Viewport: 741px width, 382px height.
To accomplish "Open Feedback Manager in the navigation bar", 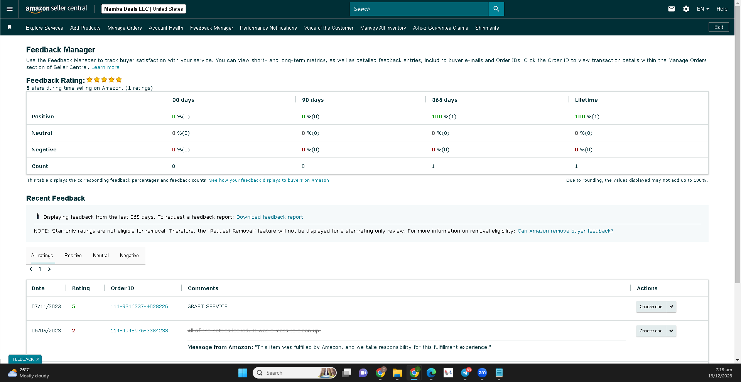I will [211, 28].
